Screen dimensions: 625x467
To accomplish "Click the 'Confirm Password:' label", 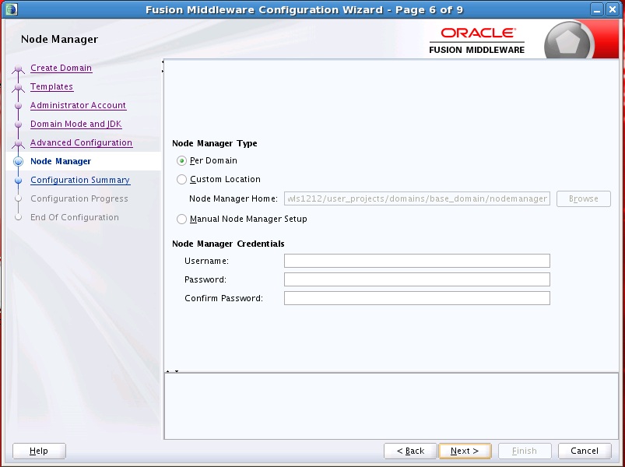I will (223, 298).
